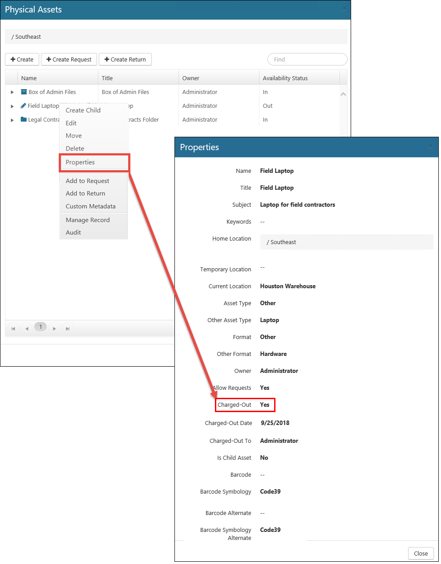Close the Properties dialog with X

pyautogui.click(x=430, y=146)
